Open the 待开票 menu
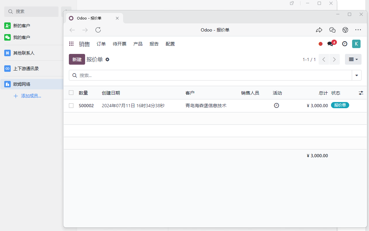The image size is (369, 231). coord(120,44)
